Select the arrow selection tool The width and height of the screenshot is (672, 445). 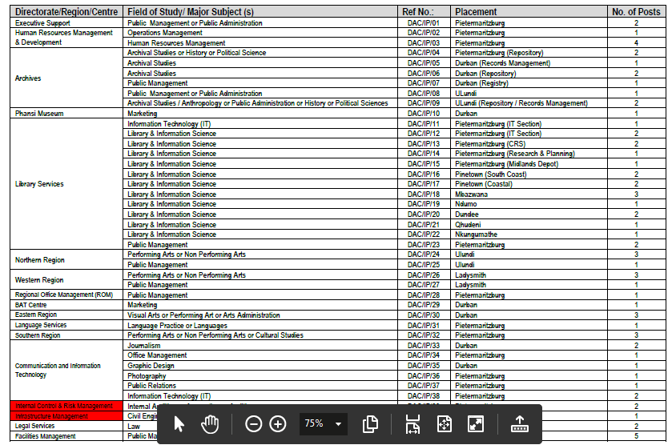[179, 423]
